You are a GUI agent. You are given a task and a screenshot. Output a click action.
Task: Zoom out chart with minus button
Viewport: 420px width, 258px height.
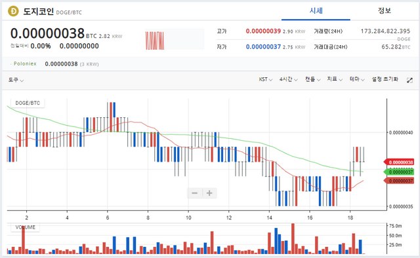coord(195,193)
